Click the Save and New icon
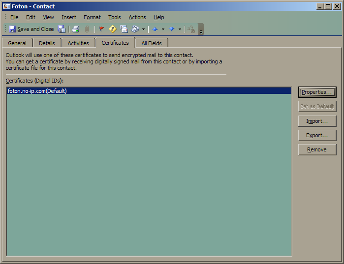This screenshot has height=264, width=344. (x=62, y=29)
